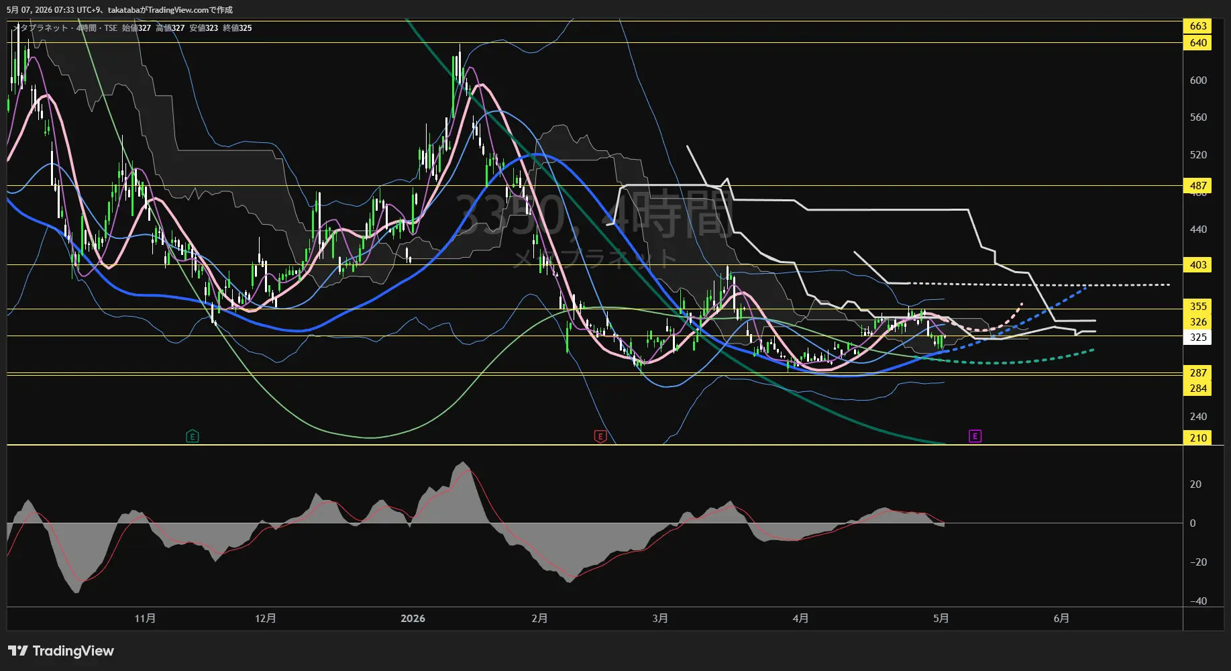Open the TradingView logo at bottom left
Image resolution: width=1231 pixels, height=671 pixels.
point(61,651)
